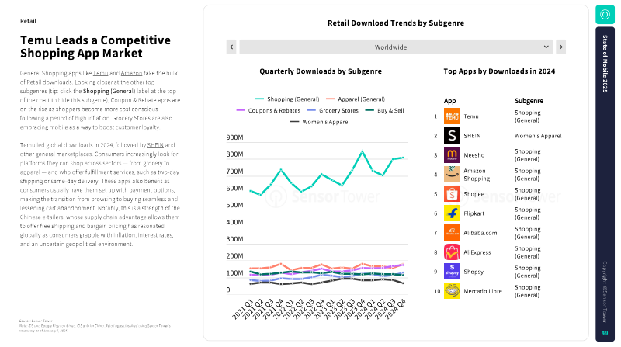Click the Shopsy app icon
Image resolution: width=621 pixels, height=347 pixels.
pos(452,272)
